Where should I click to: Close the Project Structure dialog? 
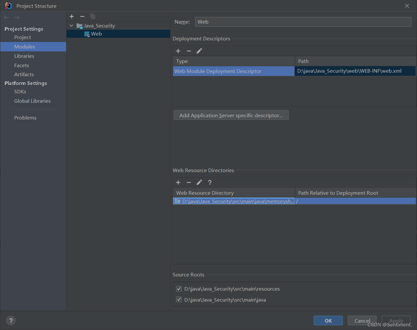click(407, 6)
